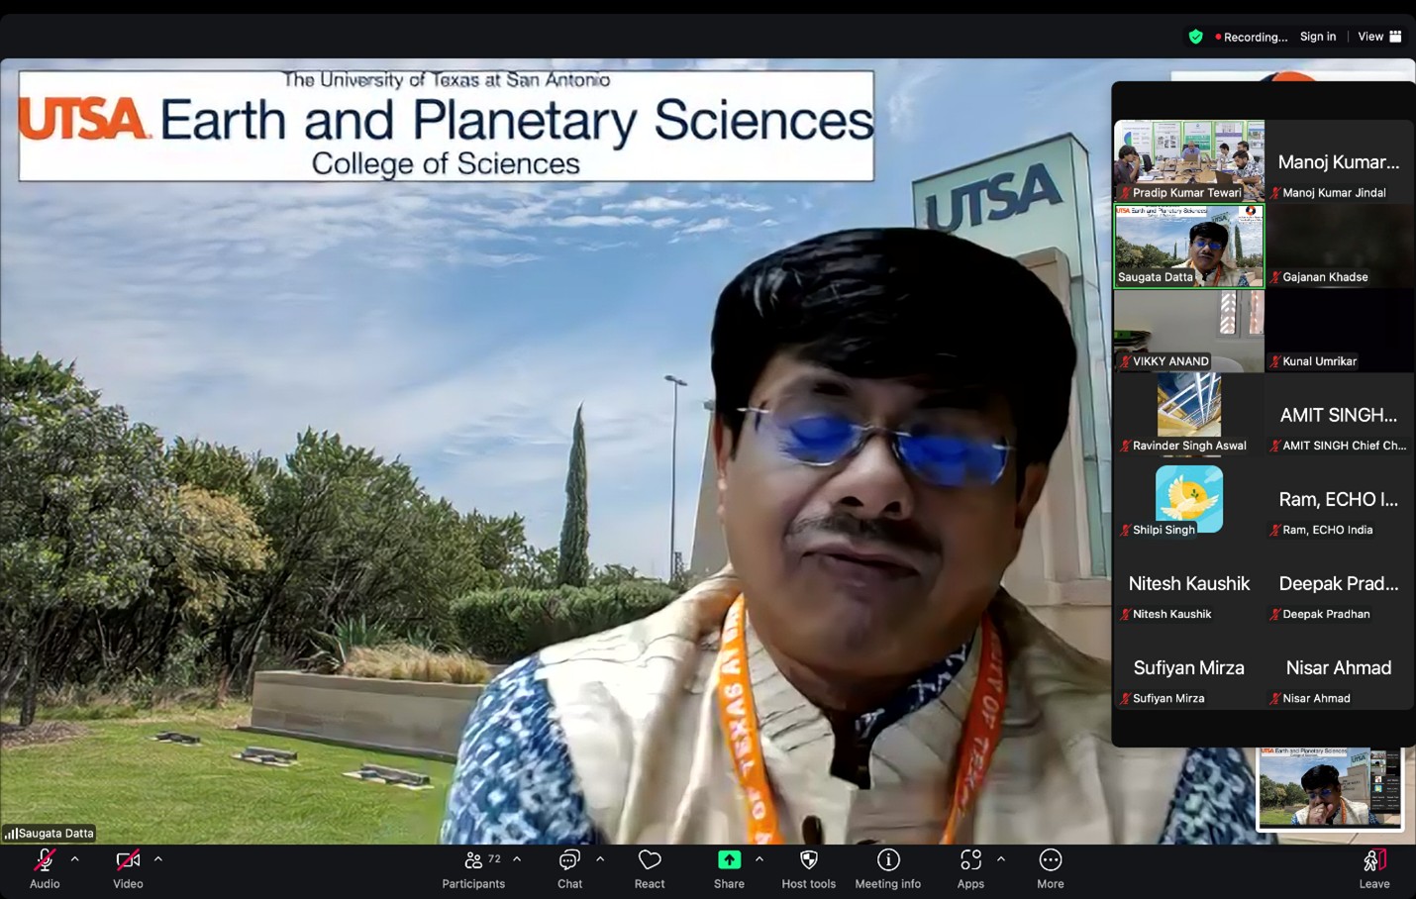Open the More options menu
The width and height of the screenshot is (1416, 899).
click(1050, 867)
